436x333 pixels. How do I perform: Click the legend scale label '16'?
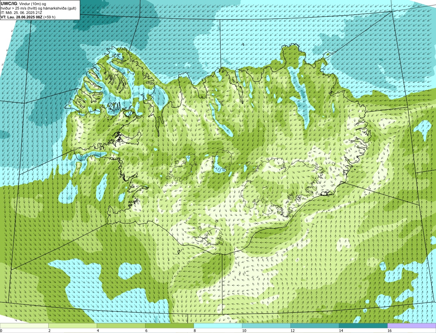[389, 331]
